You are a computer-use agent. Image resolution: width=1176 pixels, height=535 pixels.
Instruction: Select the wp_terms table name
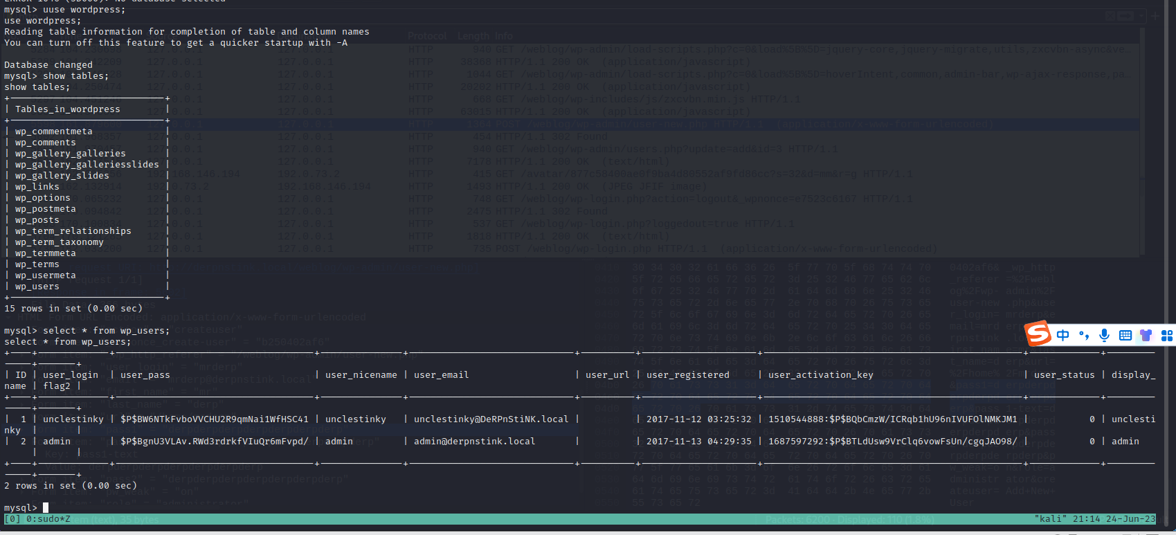(x=37, y=264)
